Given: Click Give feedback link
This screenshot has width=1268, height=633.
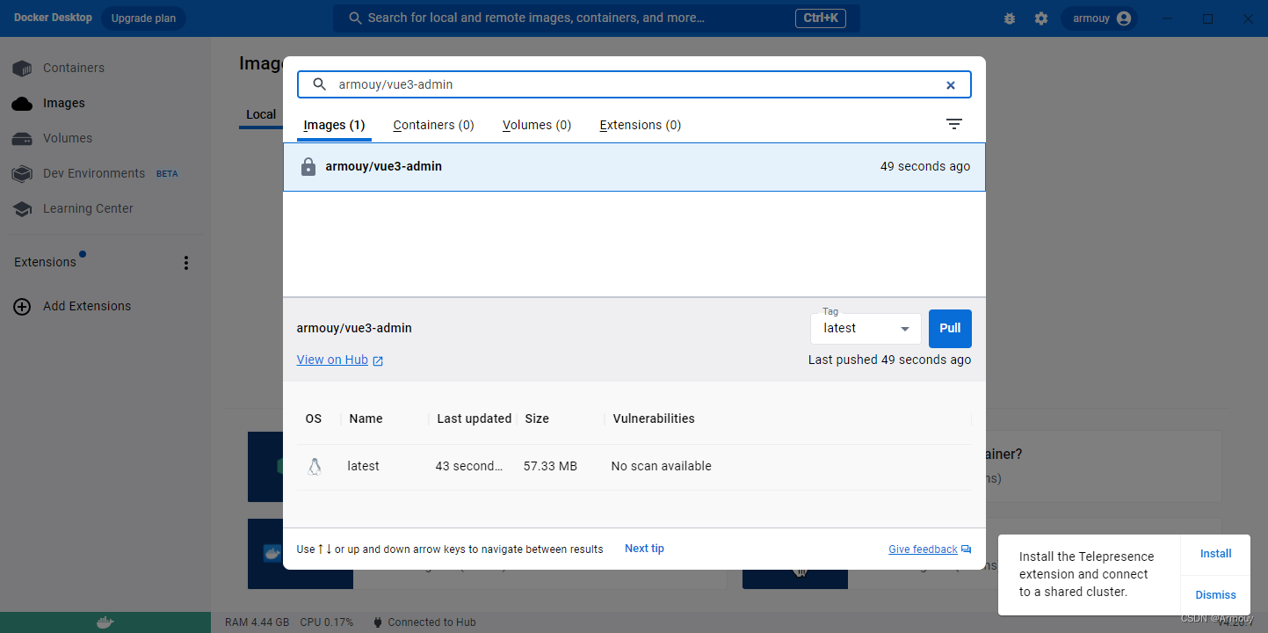Looking at the screenshot, I should pyautogui.click(x=923, y=549).
